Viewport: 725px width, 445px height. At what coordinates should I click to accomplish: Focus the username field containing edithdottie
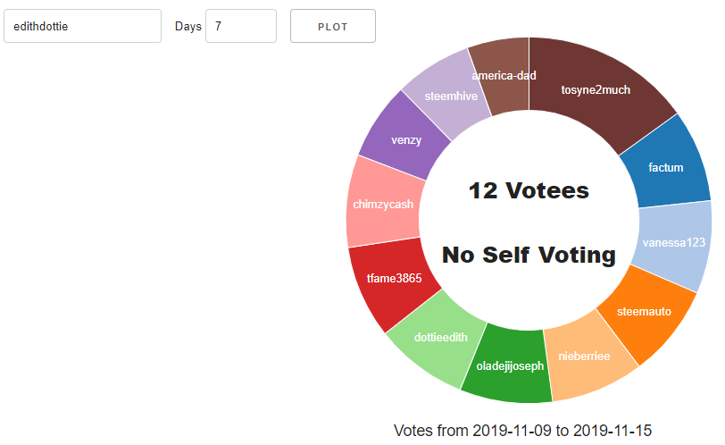click(x=82, y=27)
